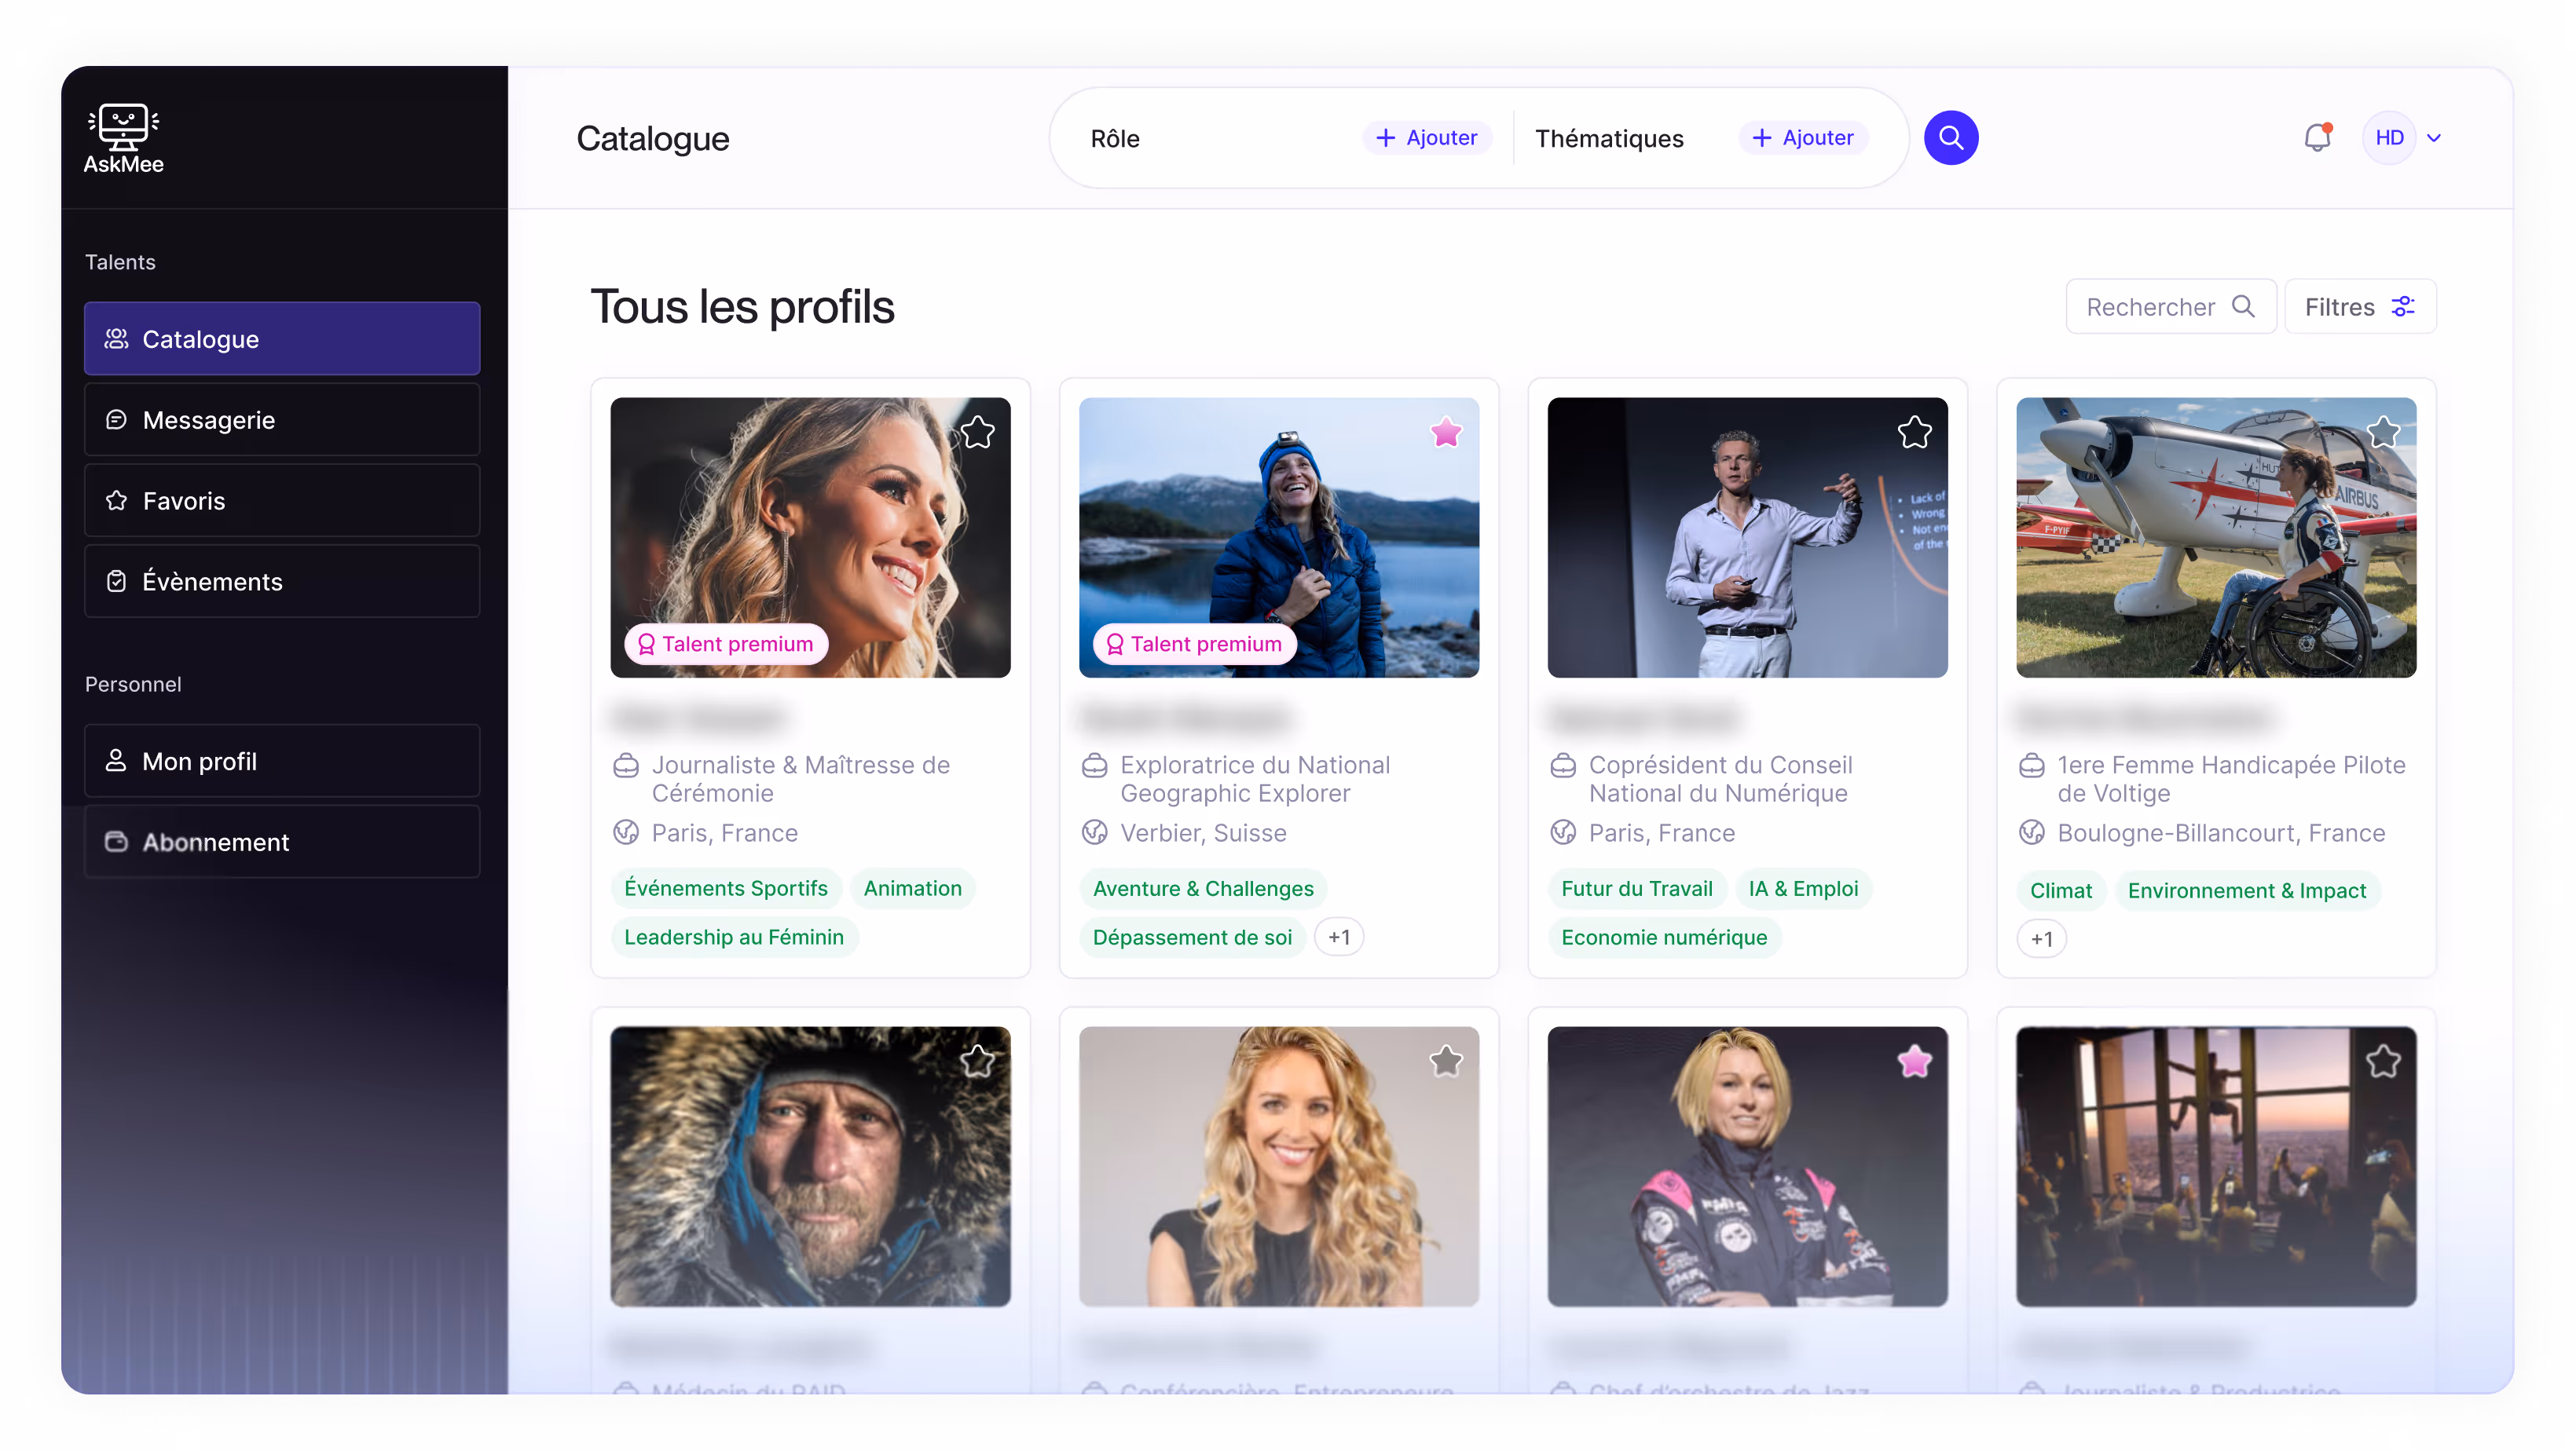Show the +1 tags on explorer card
This screenshot has height=1451, width=2576.
coord(1338,937)
